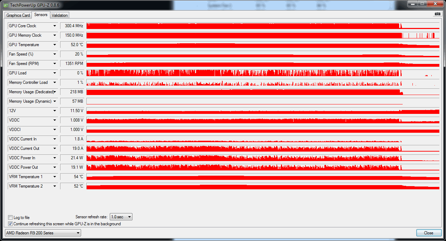Click the 11.50 V reading
Screen dimensions: 446x241
tap(72, 111)
